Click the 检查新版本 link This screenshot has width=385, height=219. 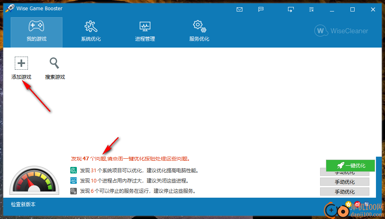coord(23,204)
